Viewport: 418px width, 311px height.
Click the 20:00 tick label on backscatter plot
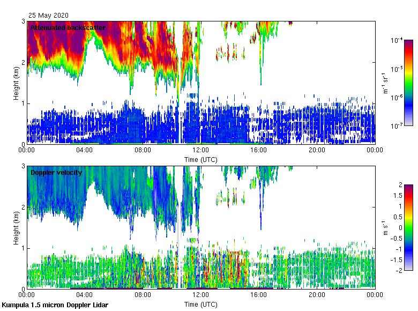(317, 150)
